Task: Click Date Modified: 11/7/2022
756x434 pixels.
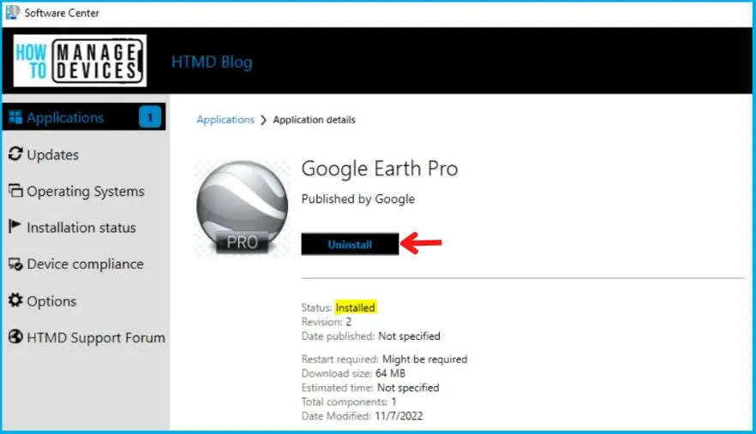Action: (362, 416)
